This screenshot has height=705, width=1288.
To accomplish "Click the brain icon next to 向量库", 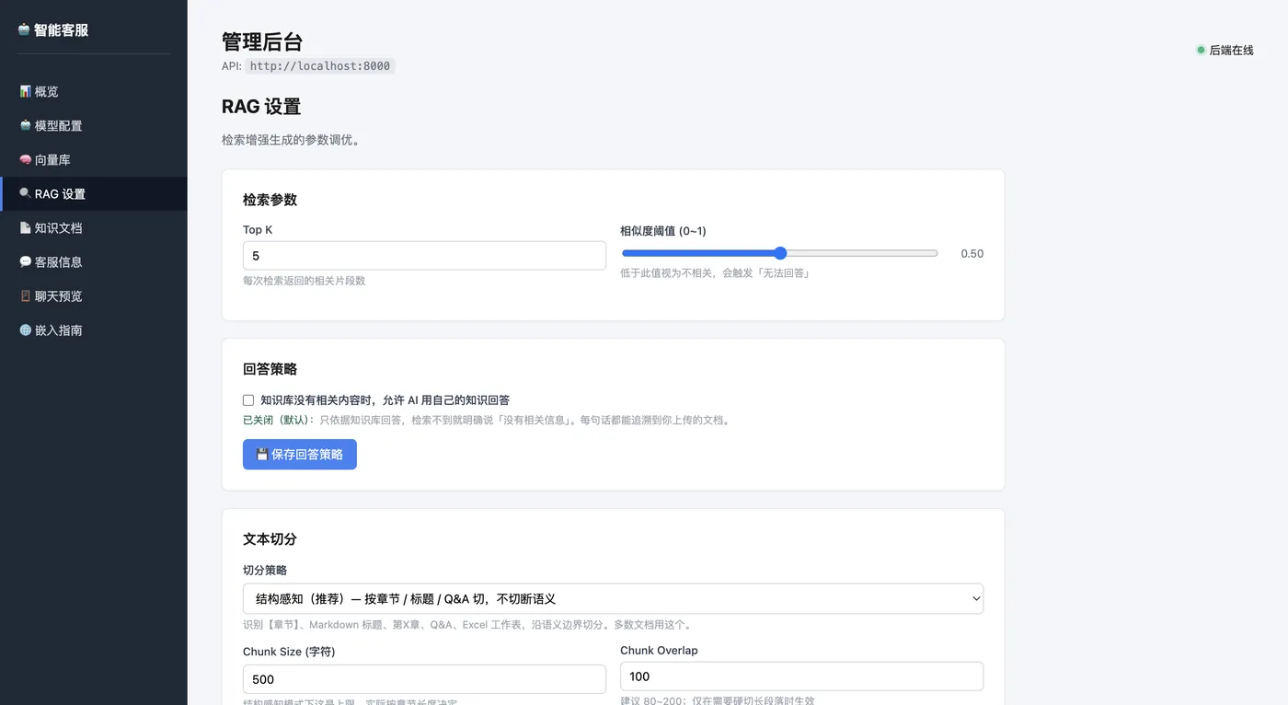I will click(25, 159).
